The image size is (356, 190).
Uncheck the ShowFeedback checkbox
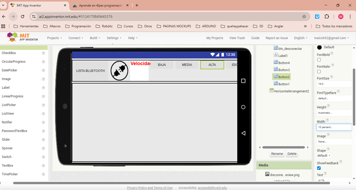(319, 168)
